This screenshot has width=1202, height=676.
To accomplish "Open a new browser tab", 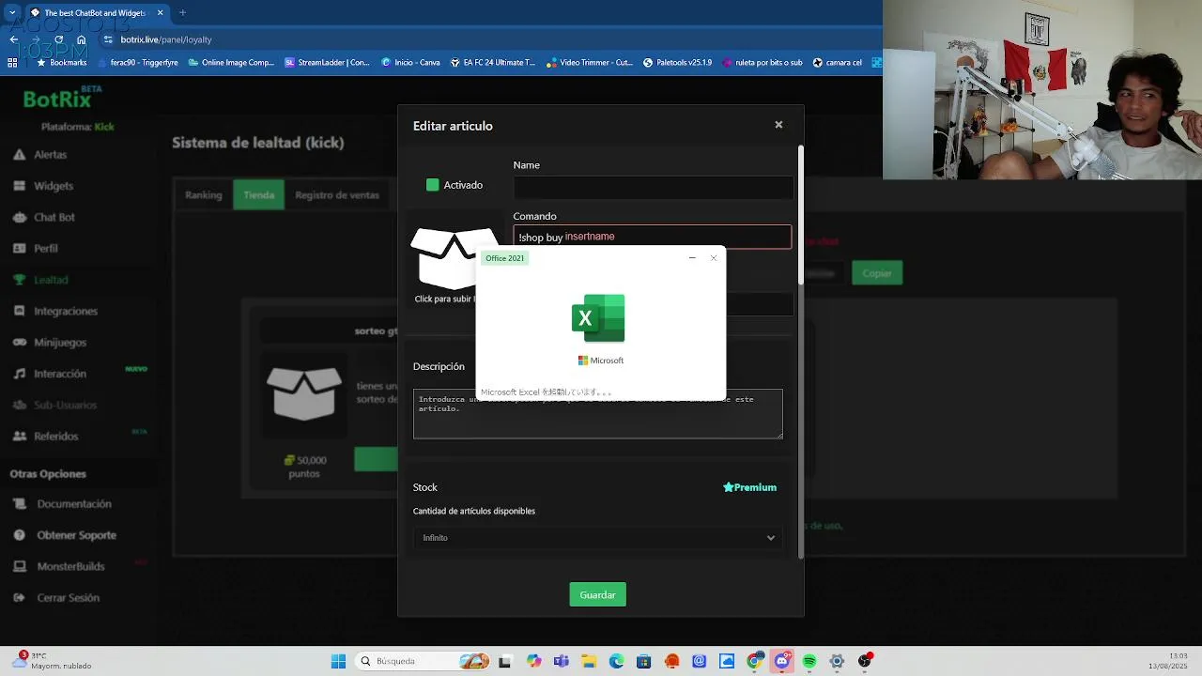I will point(182,12).
